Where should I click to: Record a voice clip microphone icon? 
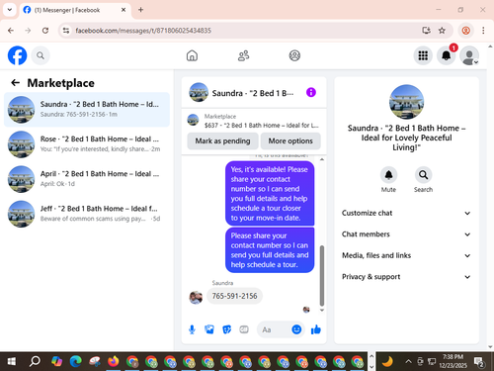click(192, 329)
